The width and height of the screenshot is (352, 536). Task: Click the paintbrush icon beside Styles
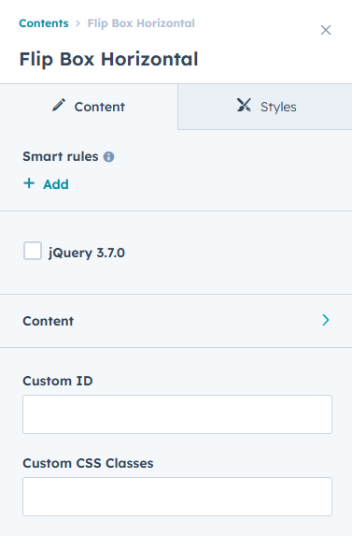(244, 106)
